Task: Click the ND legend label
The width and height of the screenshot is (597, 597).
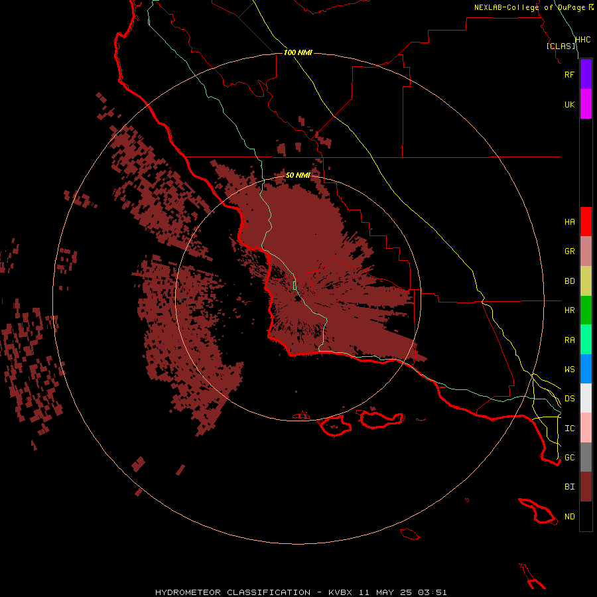Action: tap(570, 517)
